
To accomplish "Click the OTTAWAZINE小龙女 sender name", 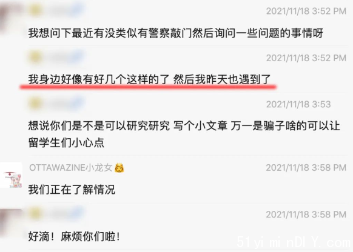I will click(x=71, y=168).
